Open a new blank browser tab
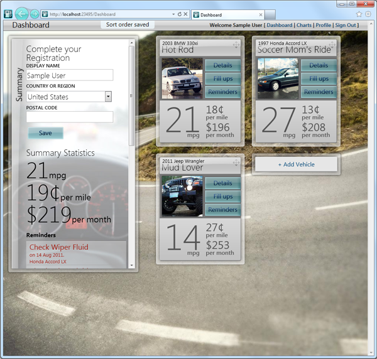Screen dimensions: 377x359 pos(270,15)
